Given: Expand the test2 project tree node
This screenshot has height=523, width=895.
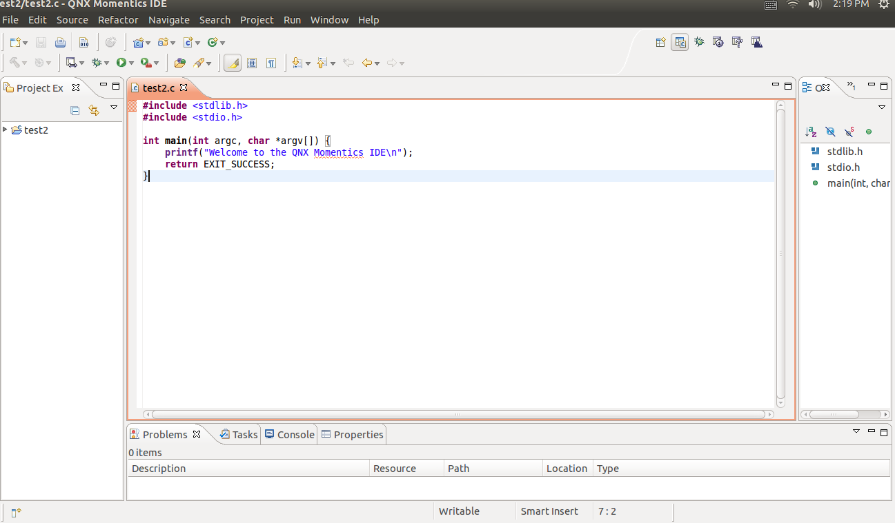Looking at the screenshot, I should [x=6, y=130].
